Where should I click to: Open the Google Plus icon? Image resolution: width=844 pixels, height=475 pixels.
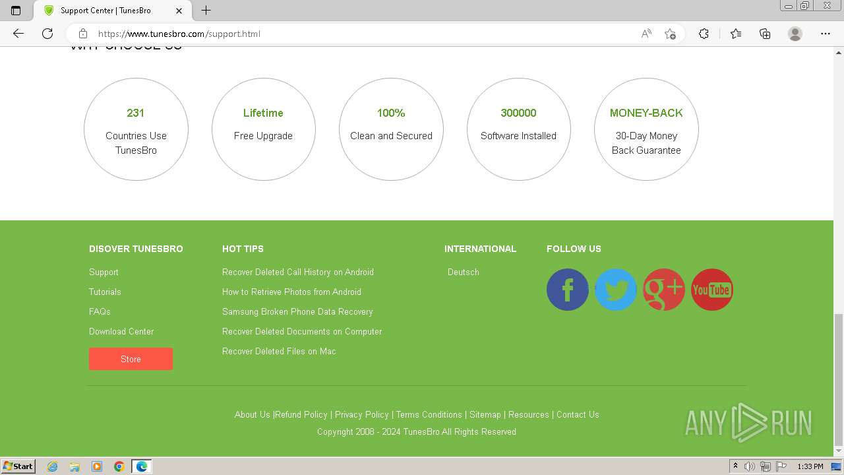(663, 290)
